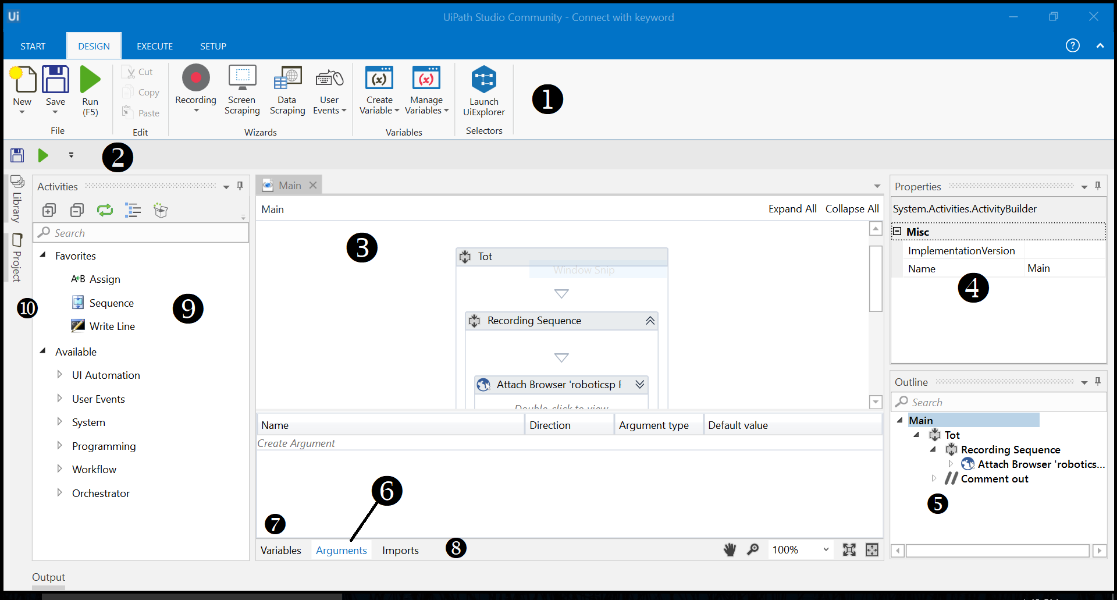The height and width of the screenshot is (600, 1117).
Task: Click Create Argument row
Action: tap(570, 443)
